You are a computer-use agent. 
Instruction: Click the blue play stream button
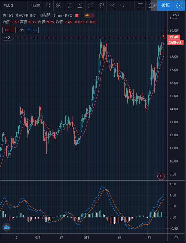[x=179, y=6]
